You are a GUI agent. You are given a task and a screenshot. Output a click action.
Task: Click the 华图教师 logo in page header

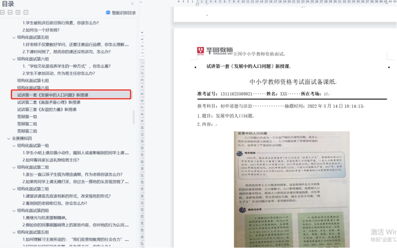[215, 51]
